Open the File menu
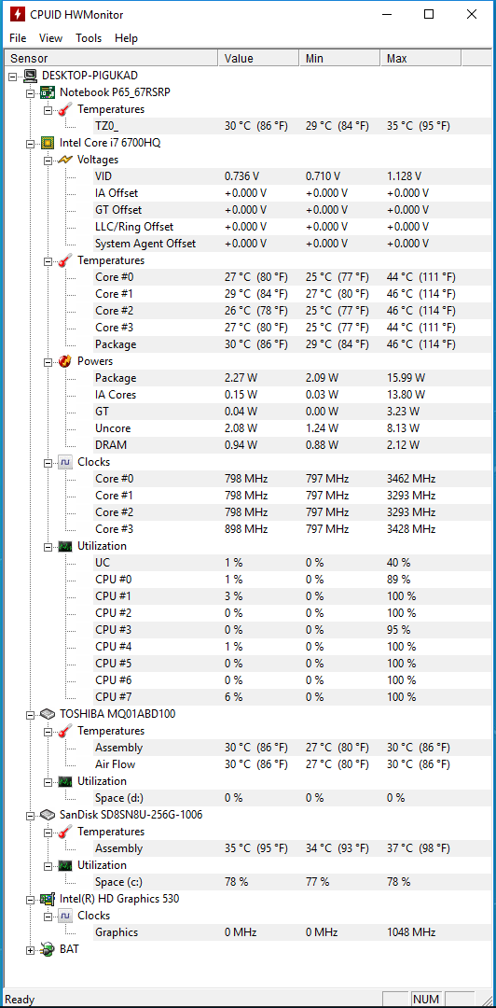This screenshot has height=1008, width=496. (18, 38)
